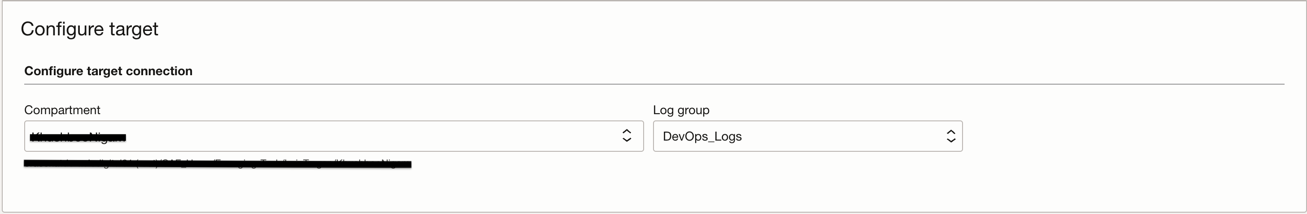Expand the log group list using its arrows
The height and width of the screenshot is (214, 1307).
[951, 136]
